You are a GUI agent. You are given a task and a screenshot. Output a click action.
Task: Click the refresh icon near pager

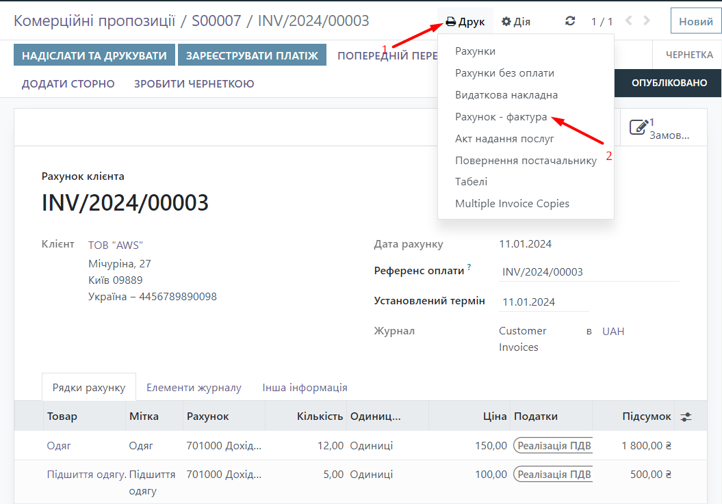point(570,21)
